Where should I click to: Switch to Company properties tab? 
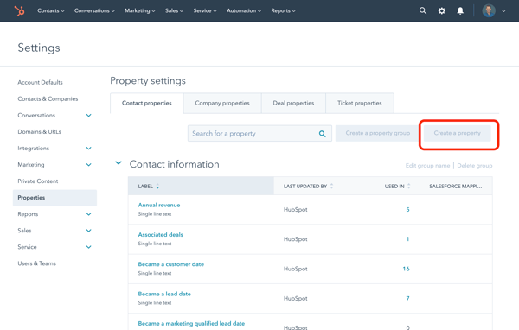222,103
